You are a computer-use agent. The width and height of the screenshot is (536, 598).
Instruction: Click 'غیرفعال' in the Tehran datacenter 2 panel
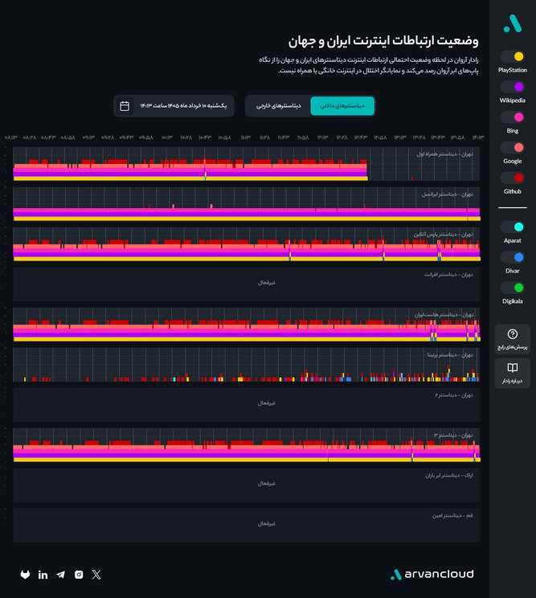267,403
